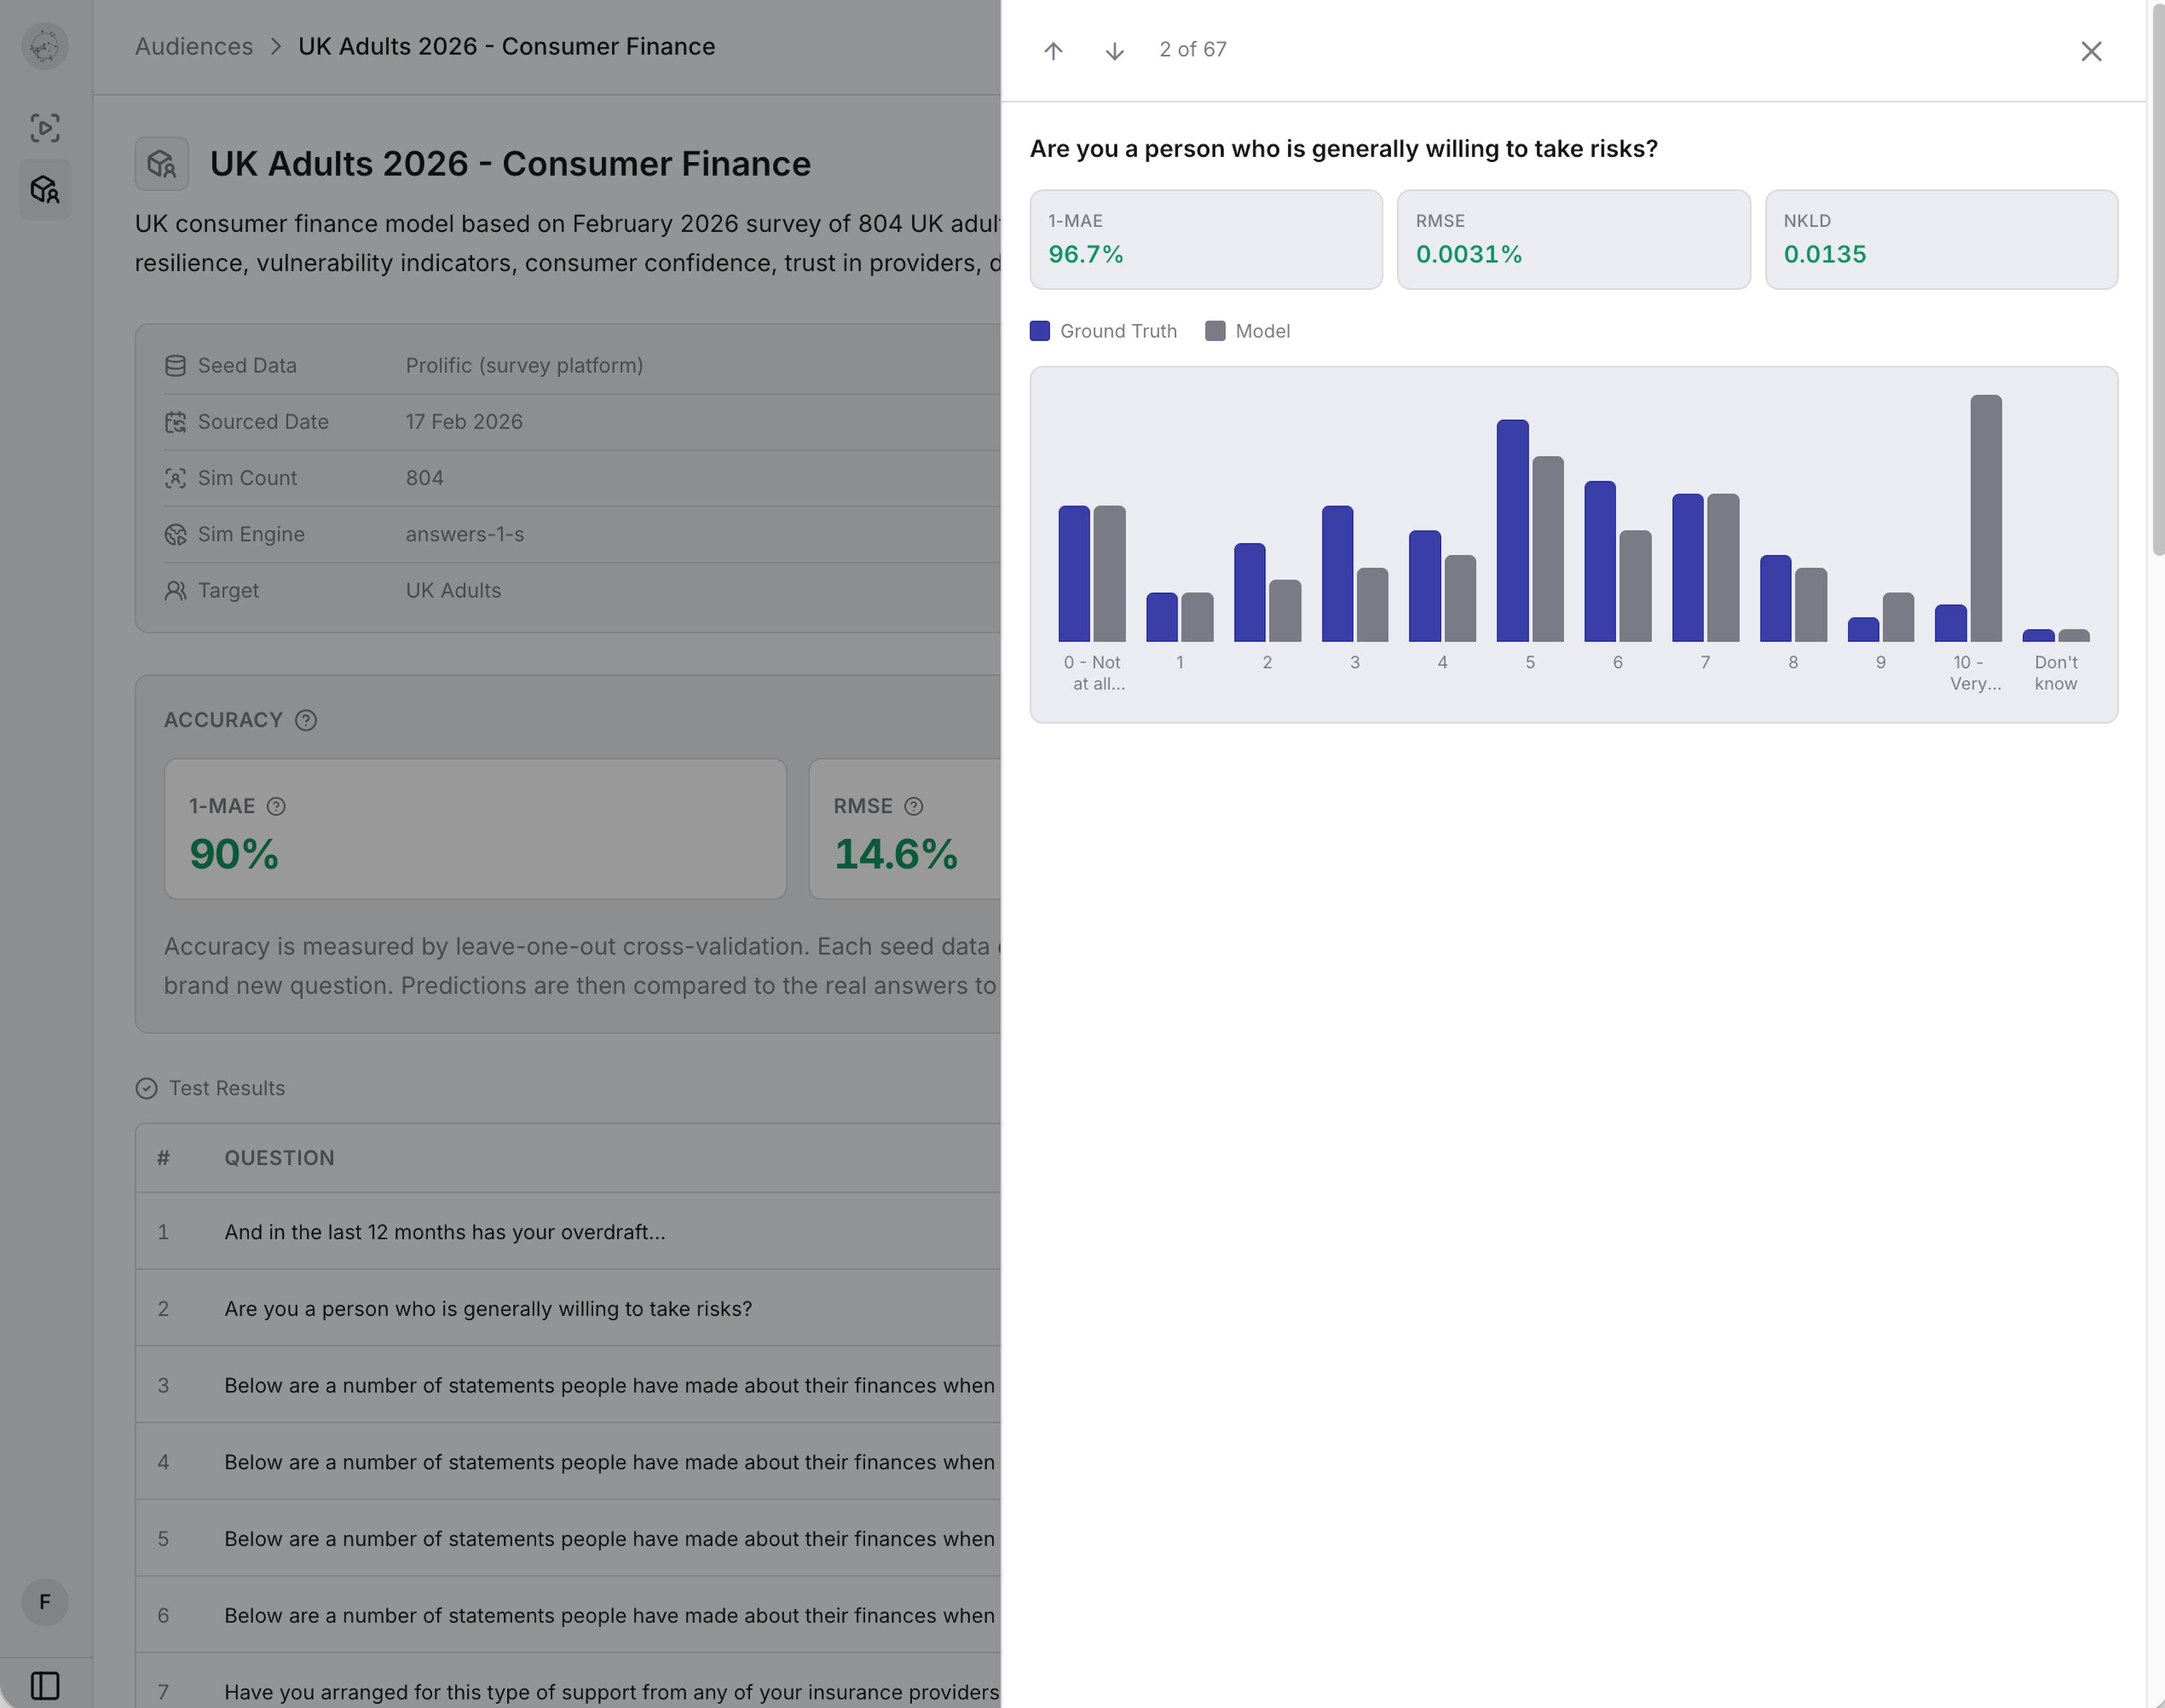Close the question detail panel
The height and width of the screenshot is (1708, 2165).
coord(2090,51)
